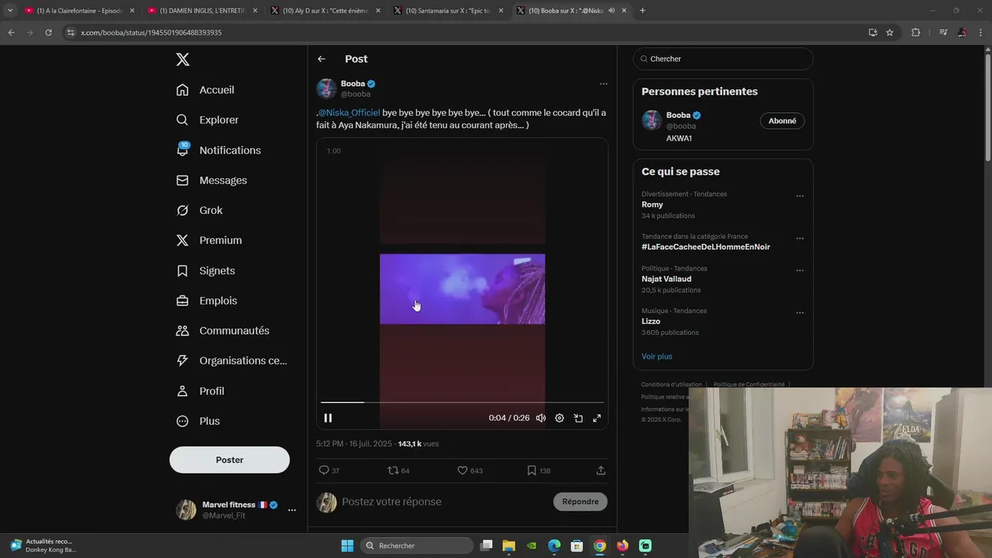The width and height of the screenshot is (992, 558).
Task: Click the address bar URL
Action: click(x=151, y=33)
